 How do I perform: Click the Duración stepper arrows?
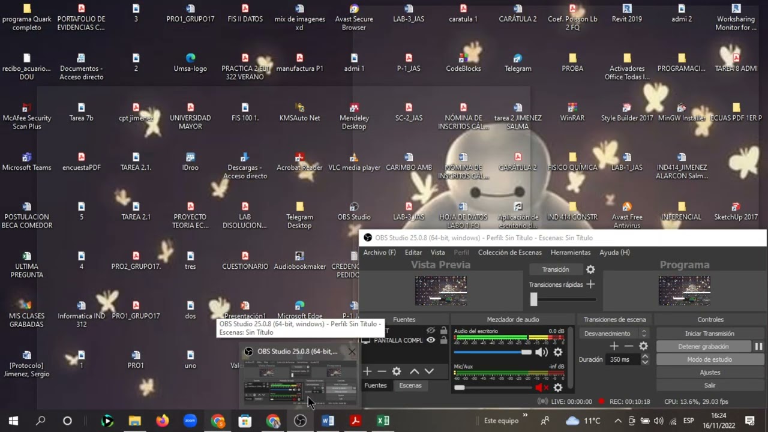[645, 359]
